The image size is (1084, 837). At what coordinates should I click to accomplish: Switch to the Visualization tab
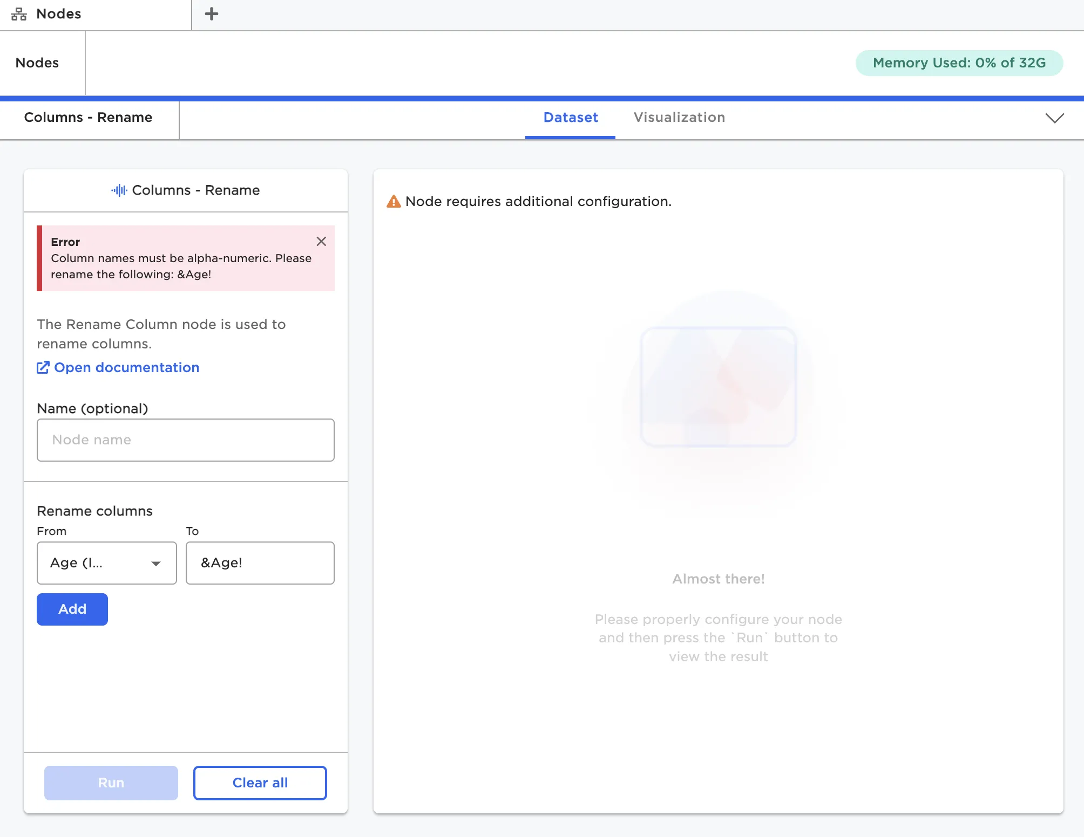point(679,118)
